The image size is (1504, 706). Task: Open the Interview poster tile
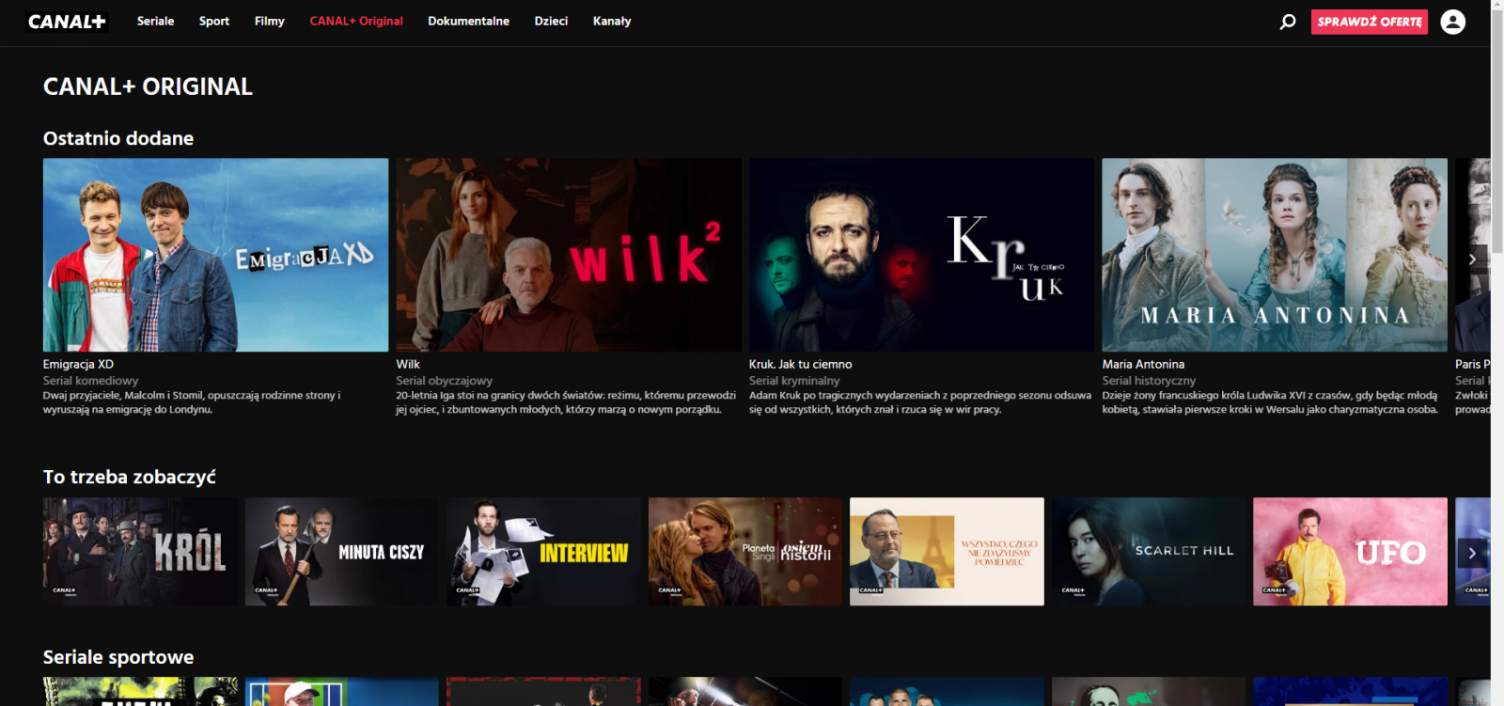(x=543, y=552)
